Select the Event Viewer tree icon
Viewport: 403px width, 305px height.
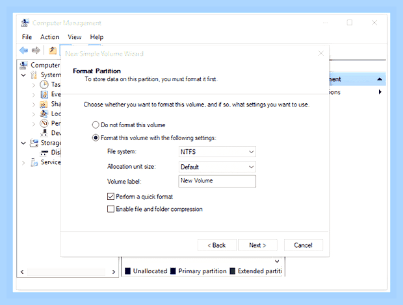coord(44,94)
